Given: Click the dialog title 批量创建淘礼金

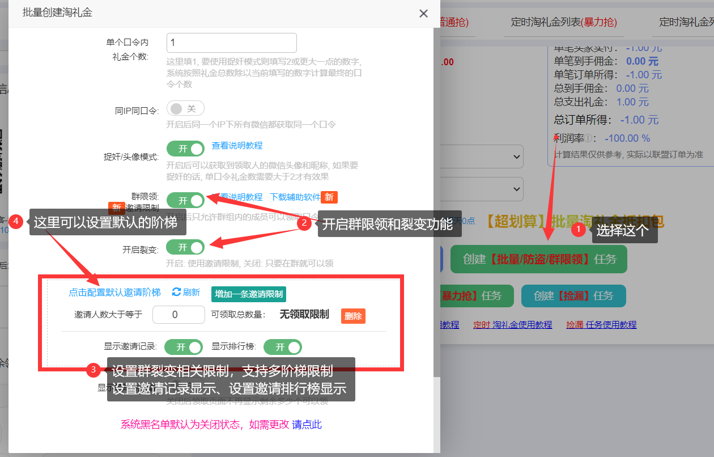Looking at the screenshot, I should (x=57, y=12).
